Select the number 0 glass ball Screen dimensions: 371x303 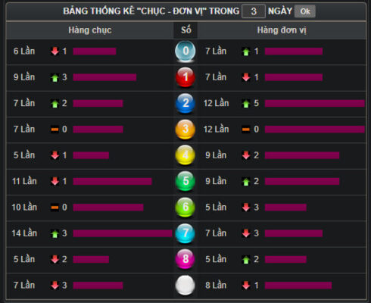(185, 52)
